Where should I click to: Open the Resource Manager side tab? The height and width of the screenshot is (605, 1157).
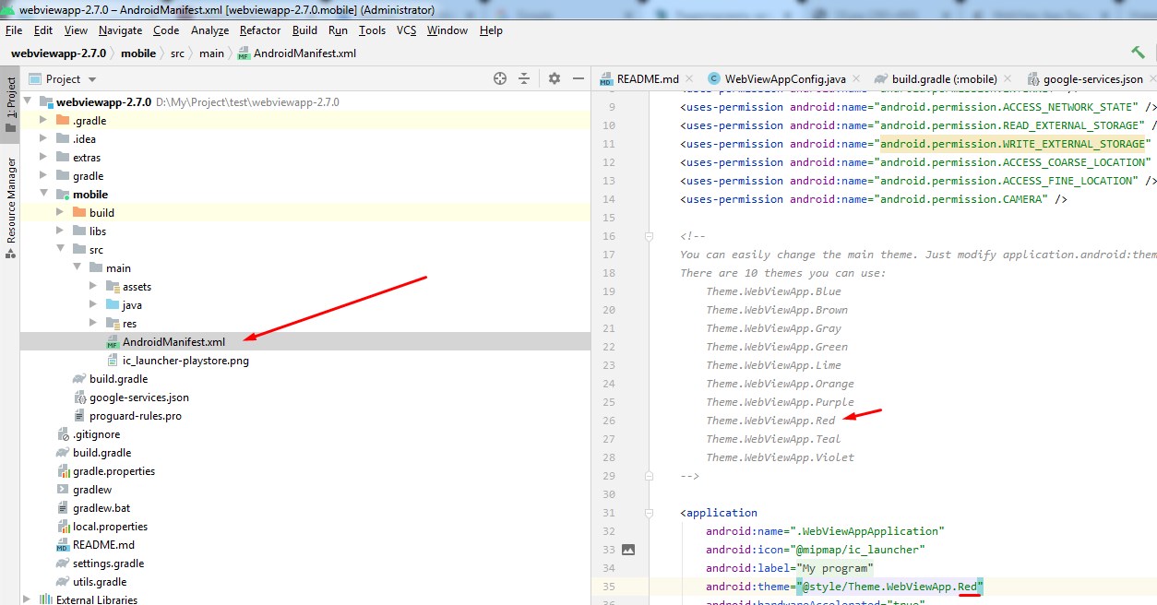pos(11,208)
